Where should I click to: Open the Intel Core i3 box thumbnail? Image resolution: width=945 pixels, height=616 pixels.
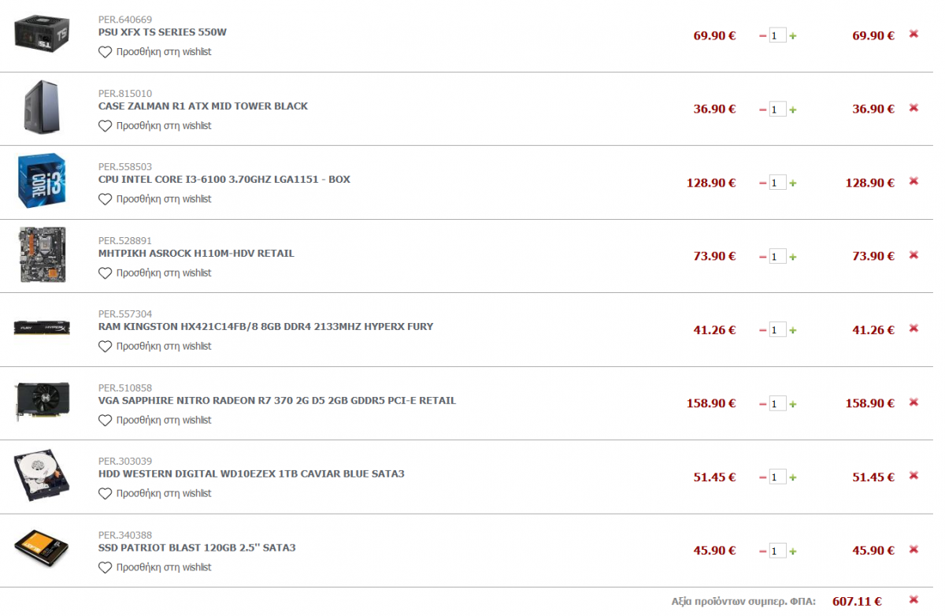point(42,181)
